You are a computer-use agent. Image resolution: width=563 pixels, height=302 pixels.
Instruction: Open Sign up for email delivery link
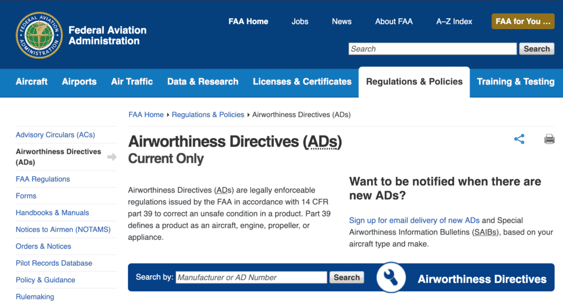tap(414, 220)
